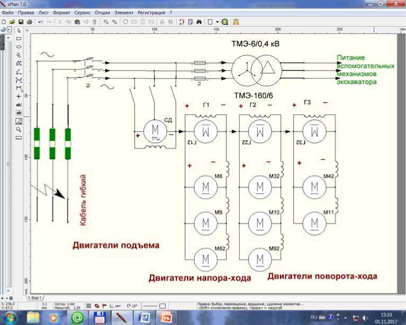Open the Сервис menu

pyautogui.click(x=82, y=12)
